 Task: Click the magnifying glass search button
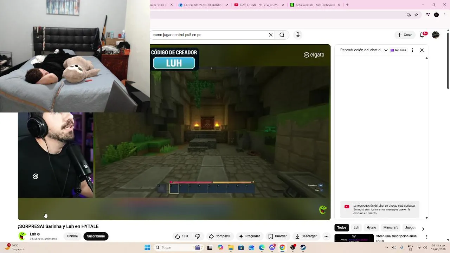(x=282, y=35)
